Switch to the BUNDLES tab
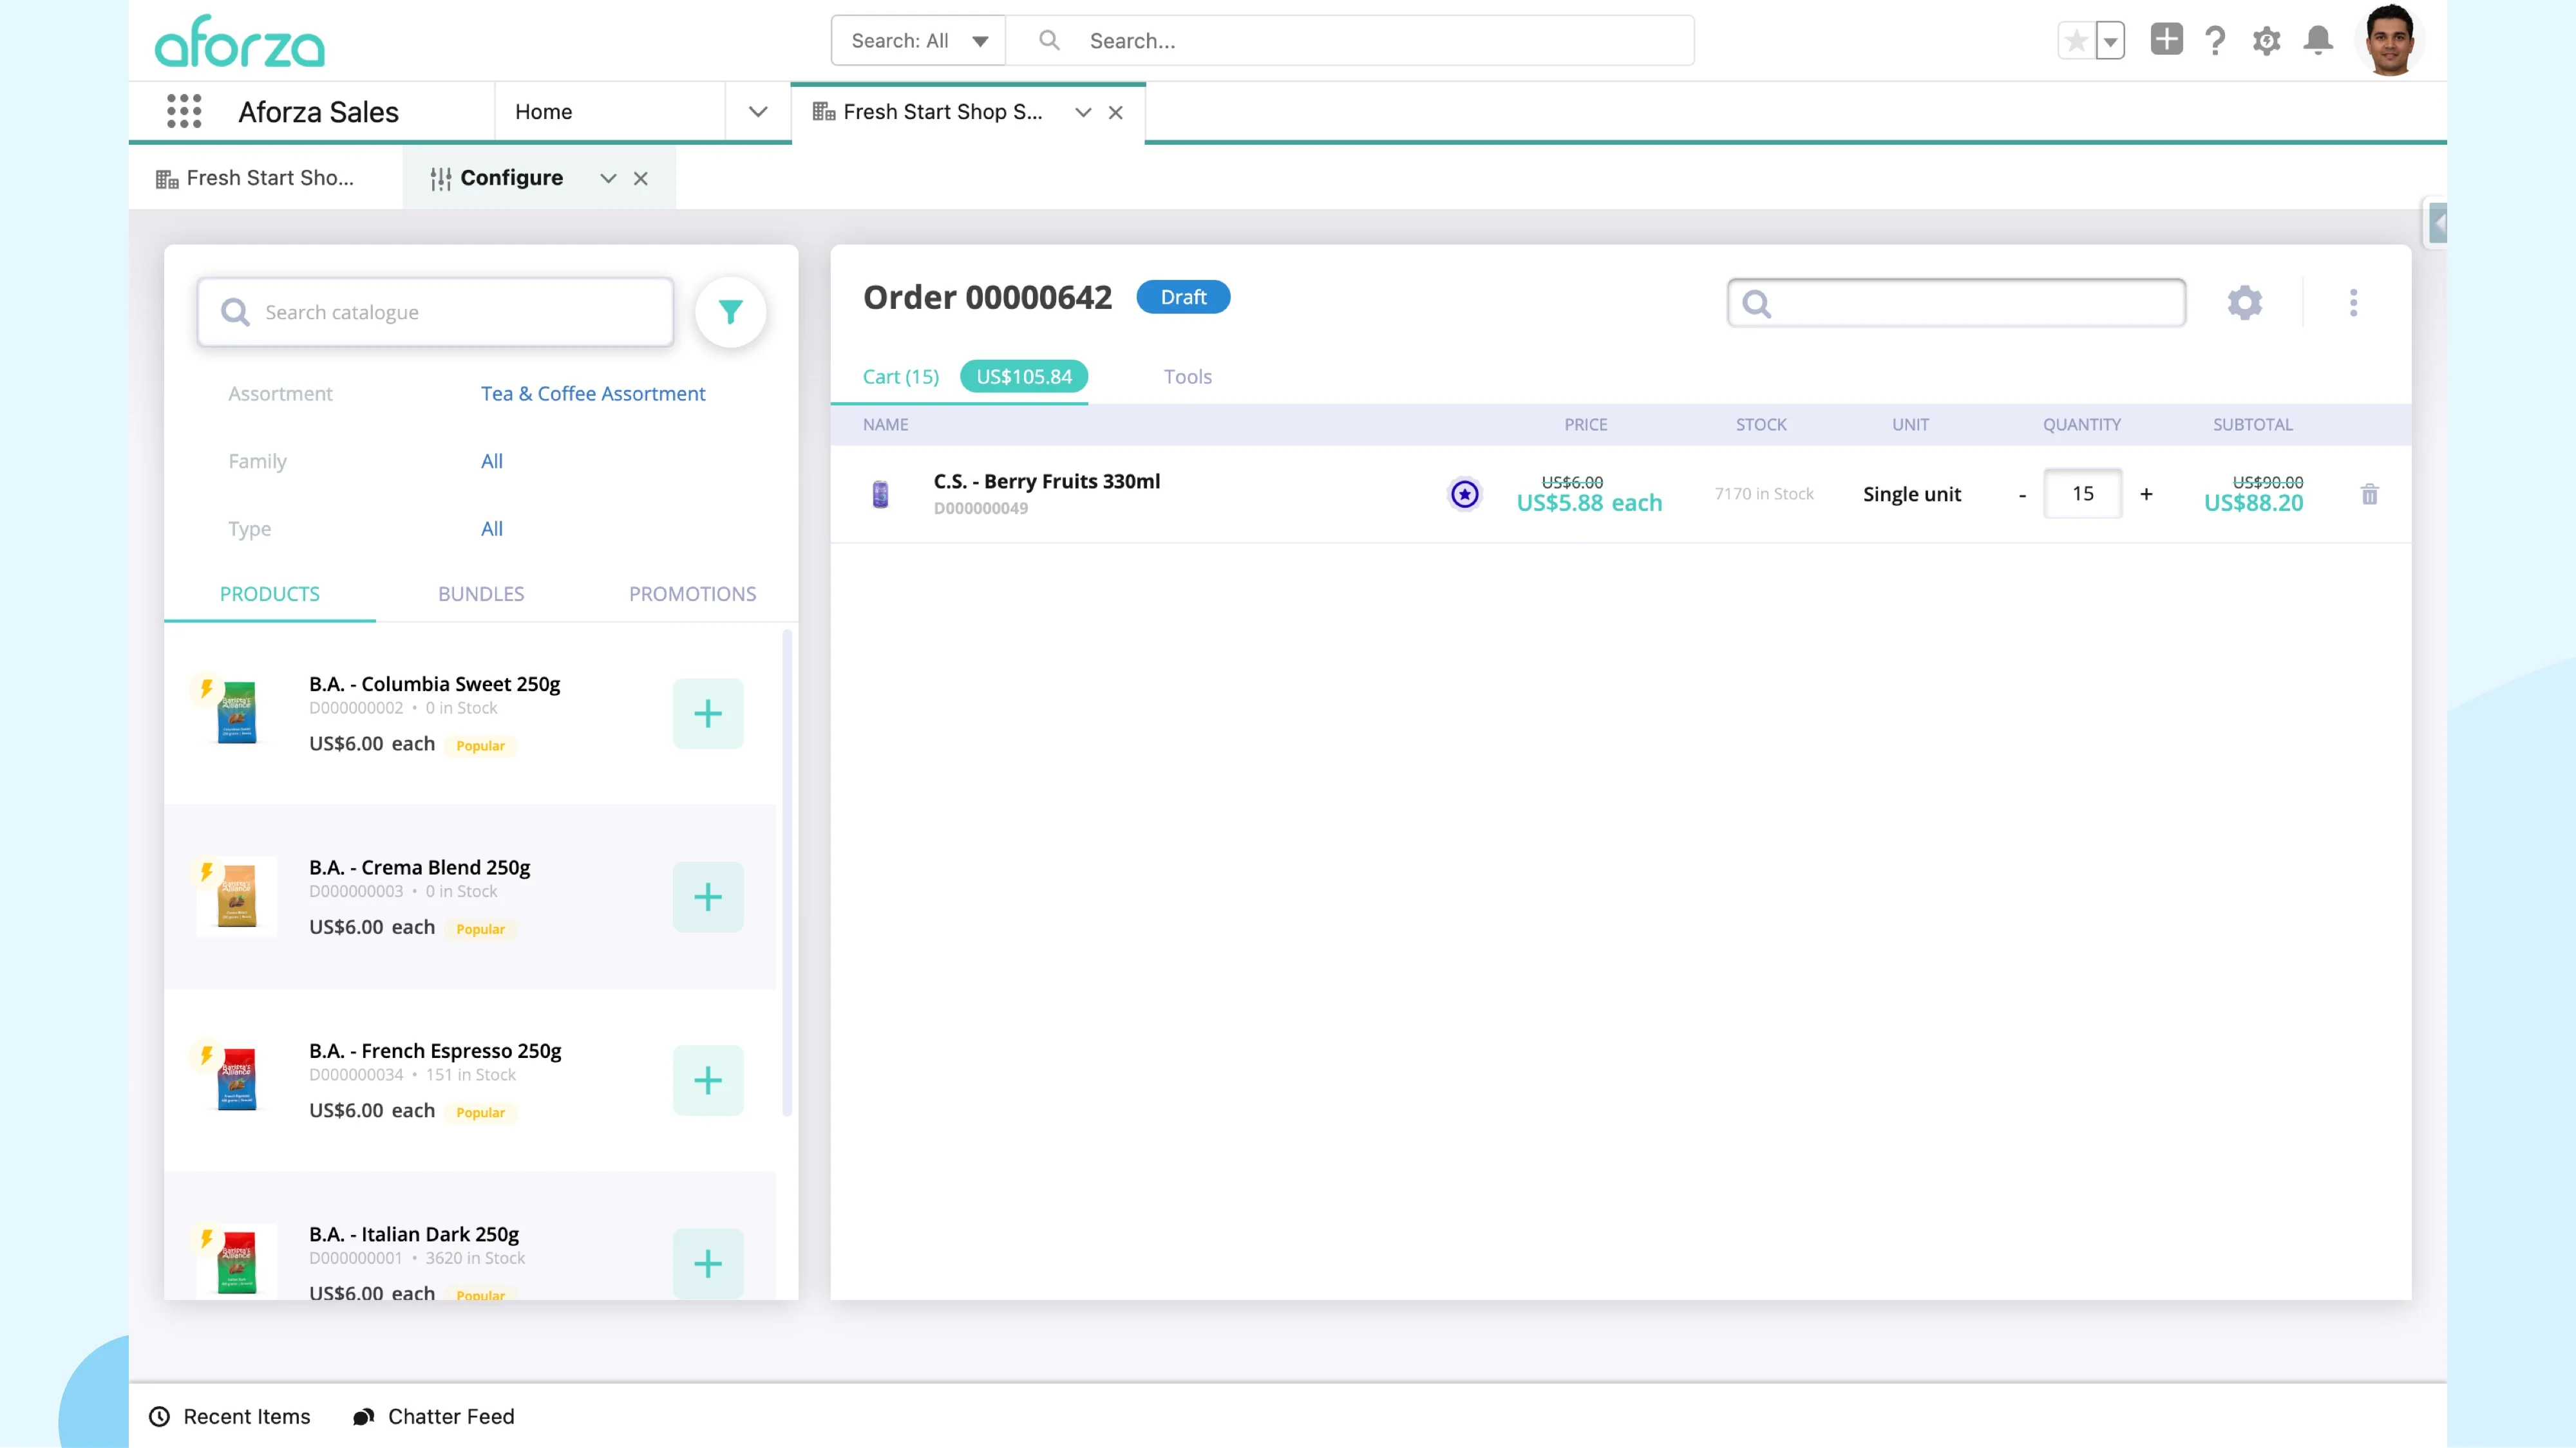2576x1448 pixels. [x=481, y=593]
